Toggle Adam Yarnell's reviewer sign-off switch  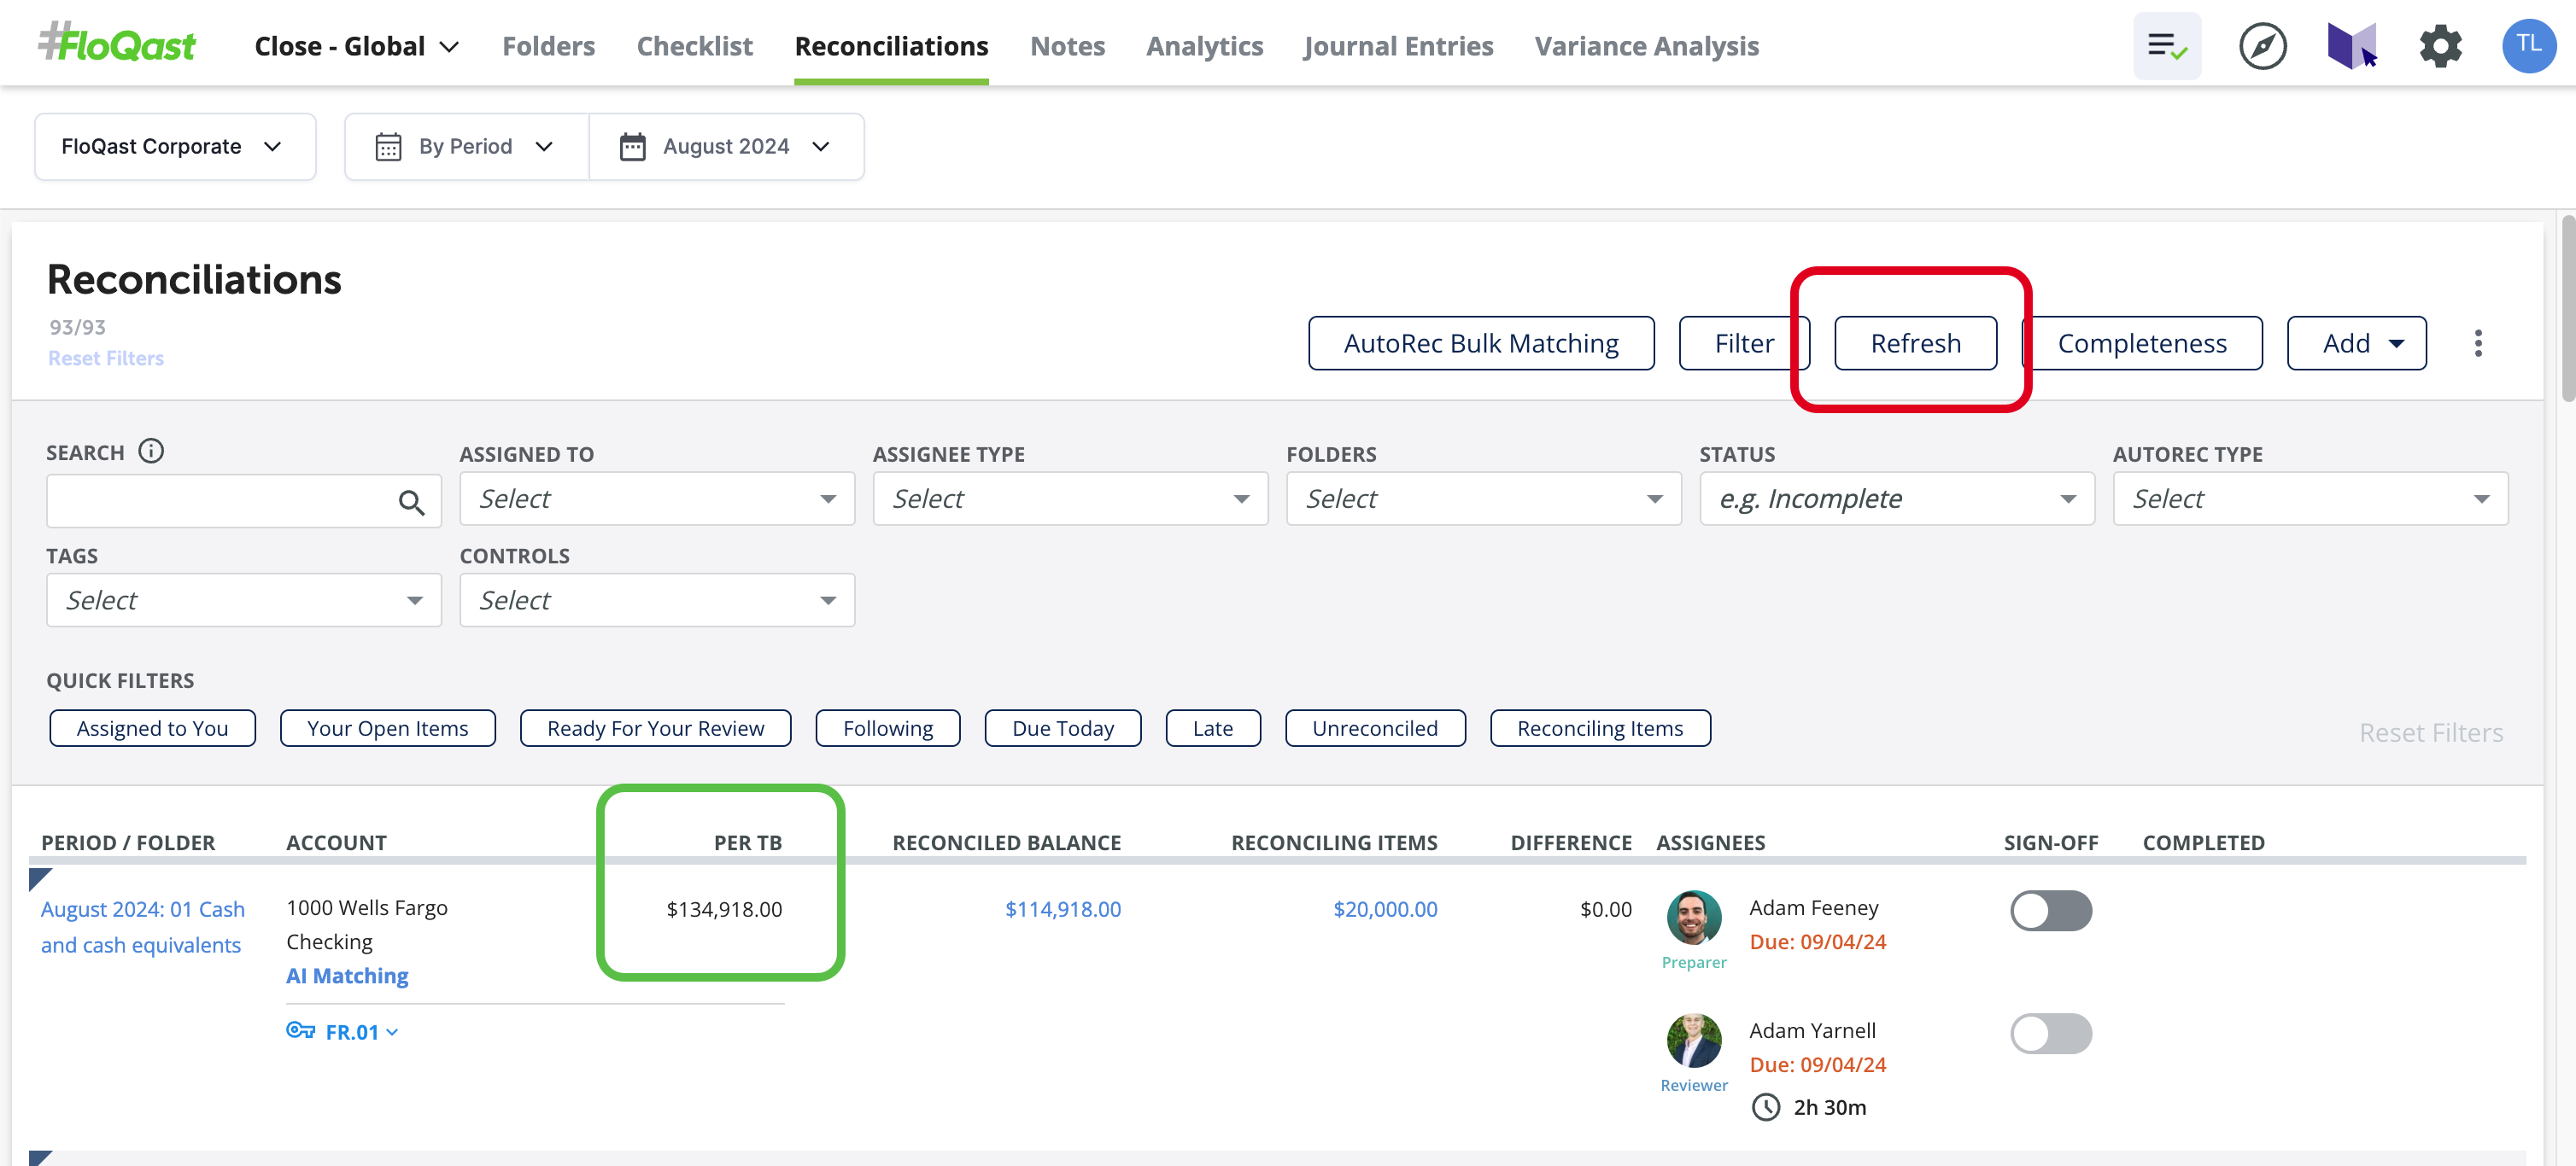[x=2050, y=1033]
